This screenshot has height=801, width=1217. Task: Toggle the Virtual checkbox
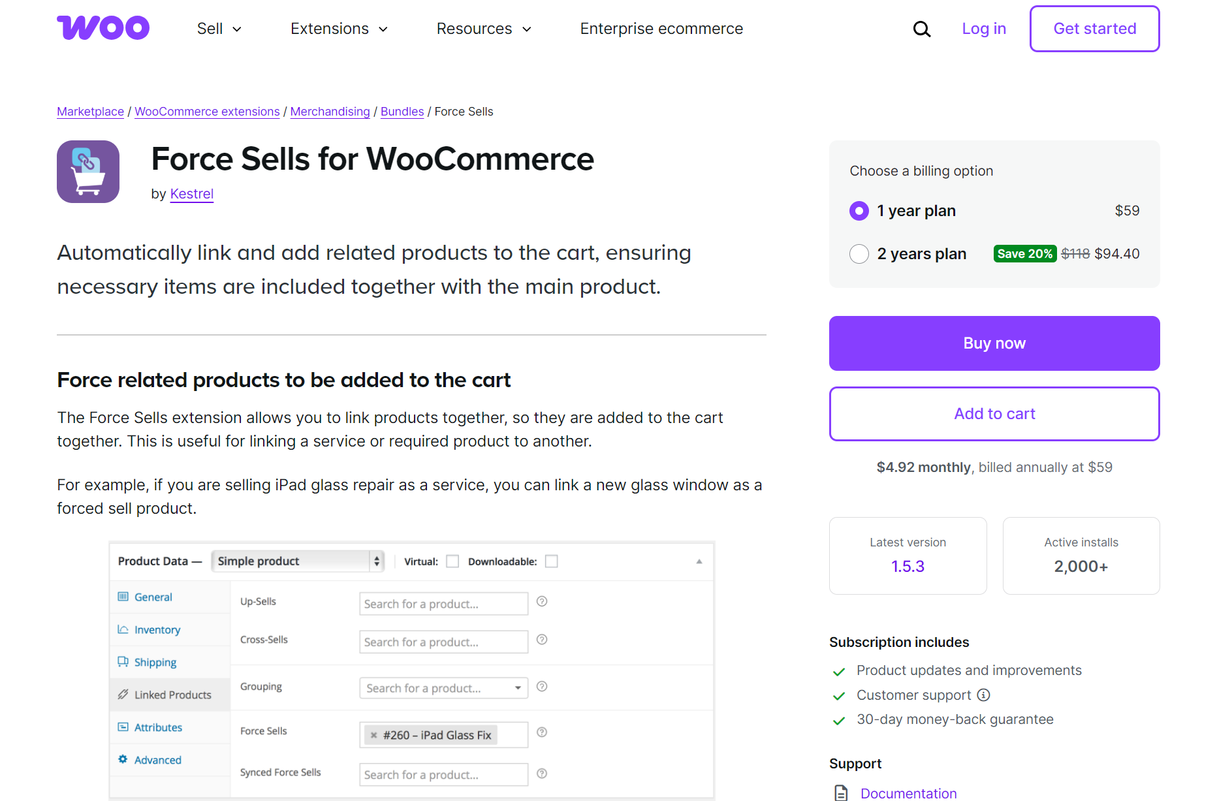point(452,561)
